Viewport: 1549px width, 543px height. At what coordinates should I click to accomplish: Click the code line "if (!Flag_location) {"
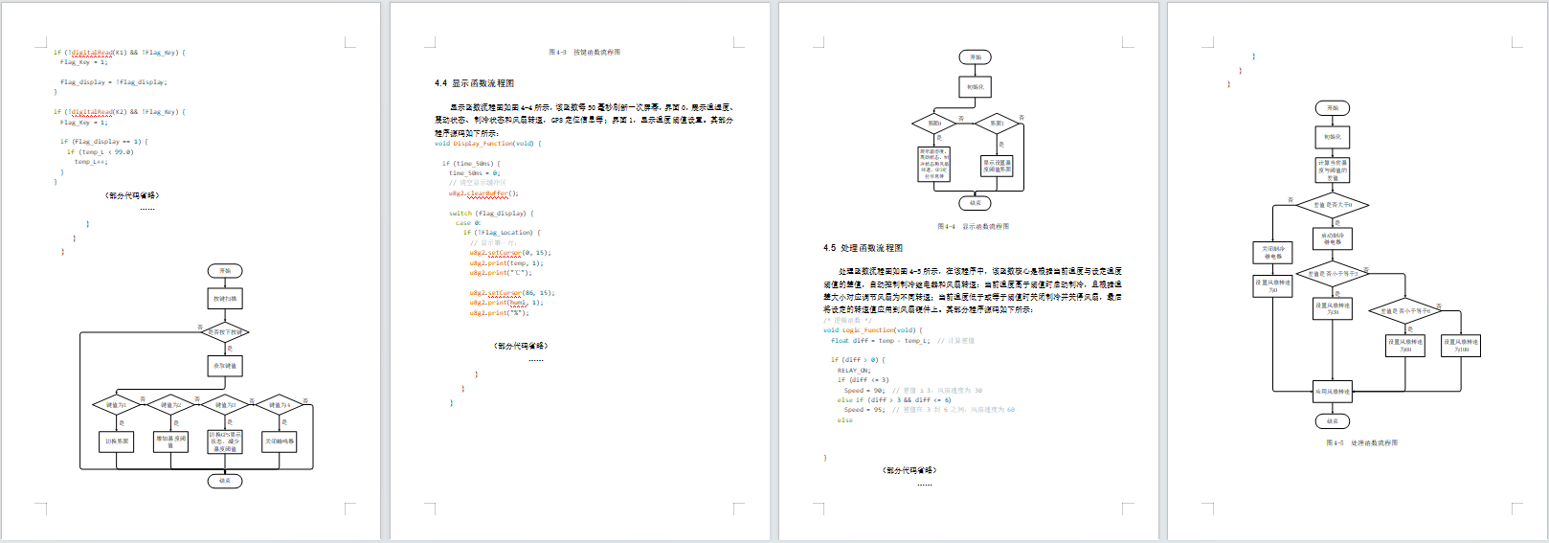point(502,233)
